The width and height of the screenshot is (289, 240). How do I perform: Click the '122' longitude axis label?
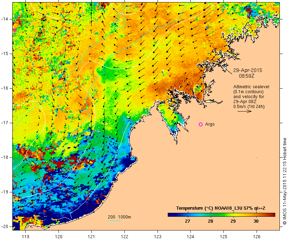click(125, 236)
